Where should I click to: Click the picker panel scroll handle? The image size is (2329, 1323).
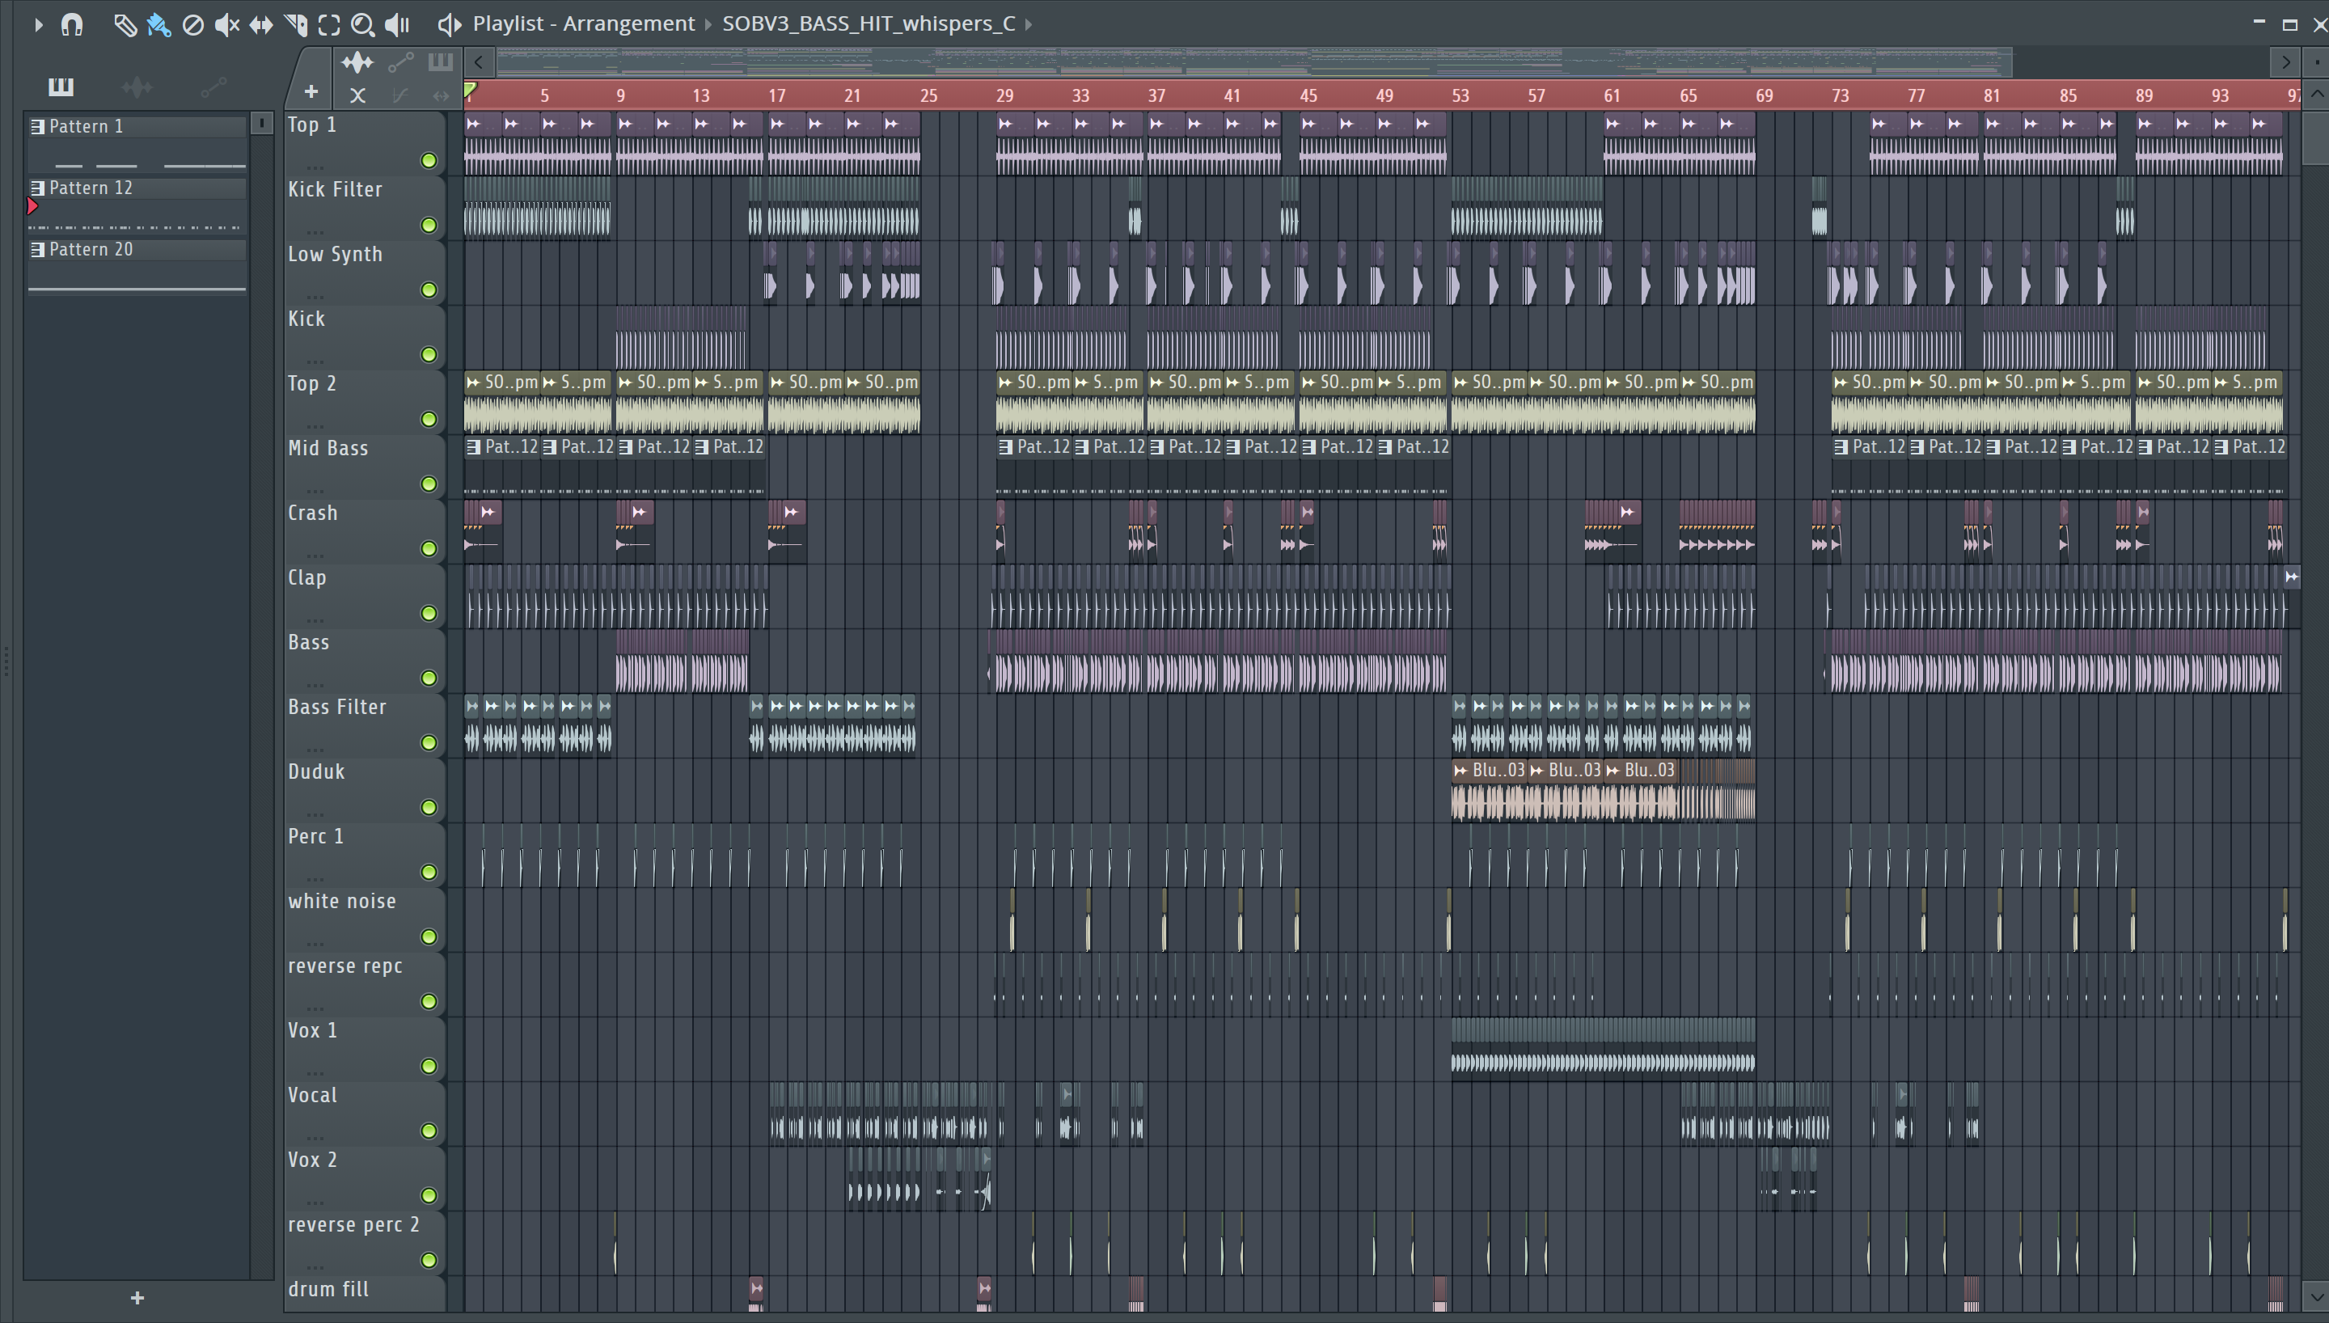(x=261, y=123)
